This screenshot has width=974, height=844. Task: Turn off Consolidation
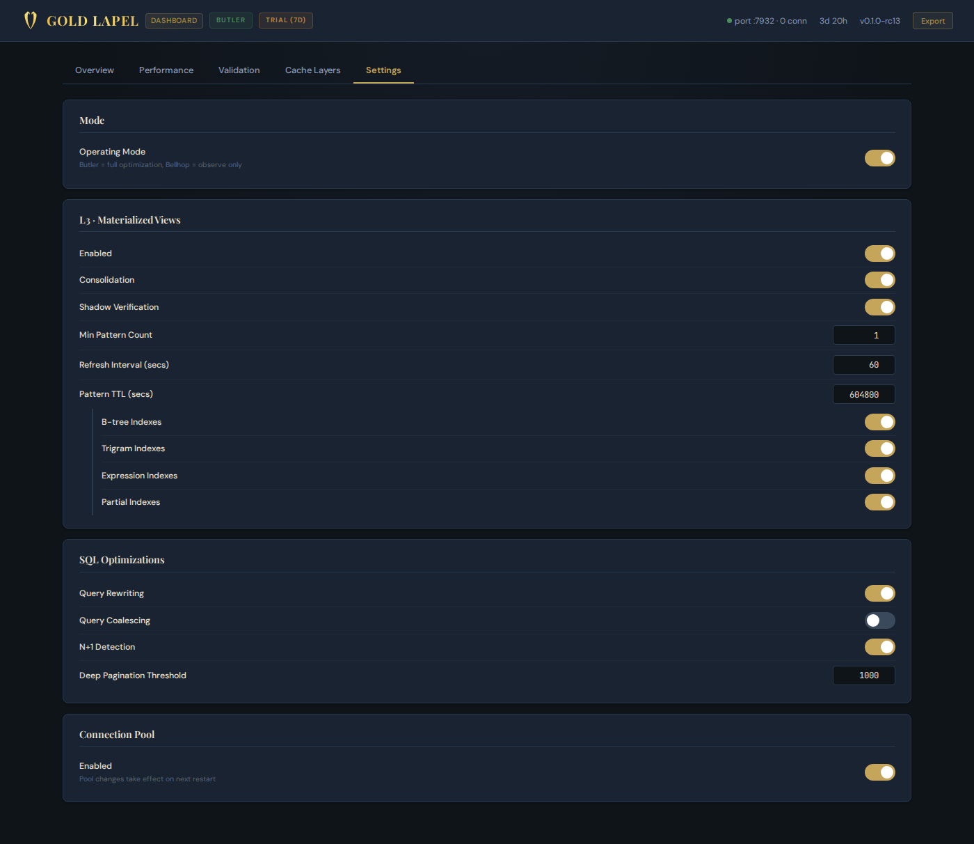879,280
